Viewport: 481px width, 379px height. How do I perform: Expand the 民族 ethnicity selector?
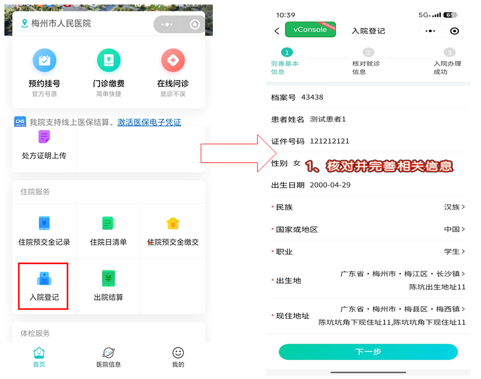tap(454, 207)
